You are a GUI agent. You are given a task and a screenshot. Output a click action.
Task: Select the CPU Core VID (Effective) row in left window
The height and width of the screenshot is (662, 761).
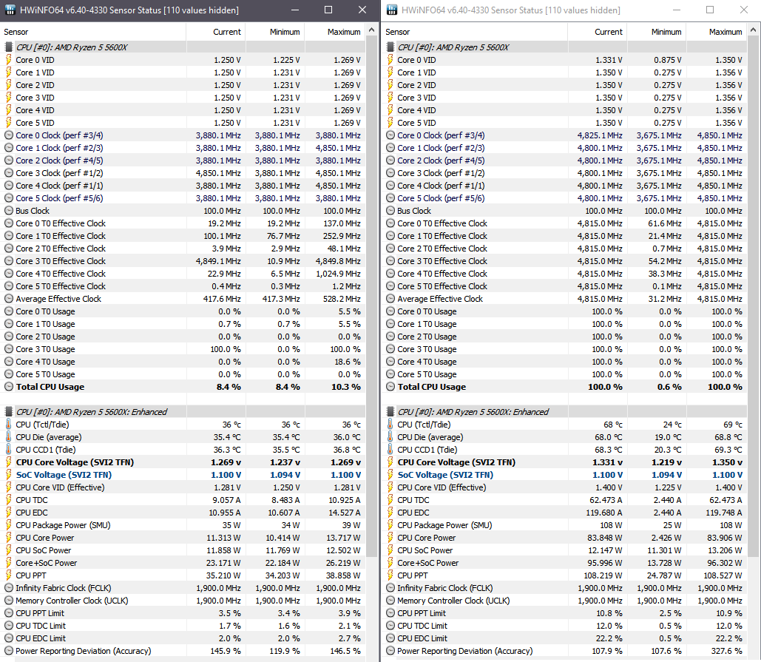[183, 487]
